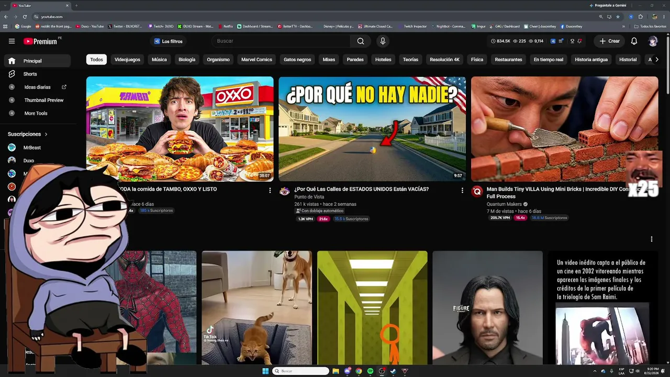The width and height of the screenshot is (670, 377).
Task: Open the Keanu Reeves figure Short
Action: (x=487, y=308)
